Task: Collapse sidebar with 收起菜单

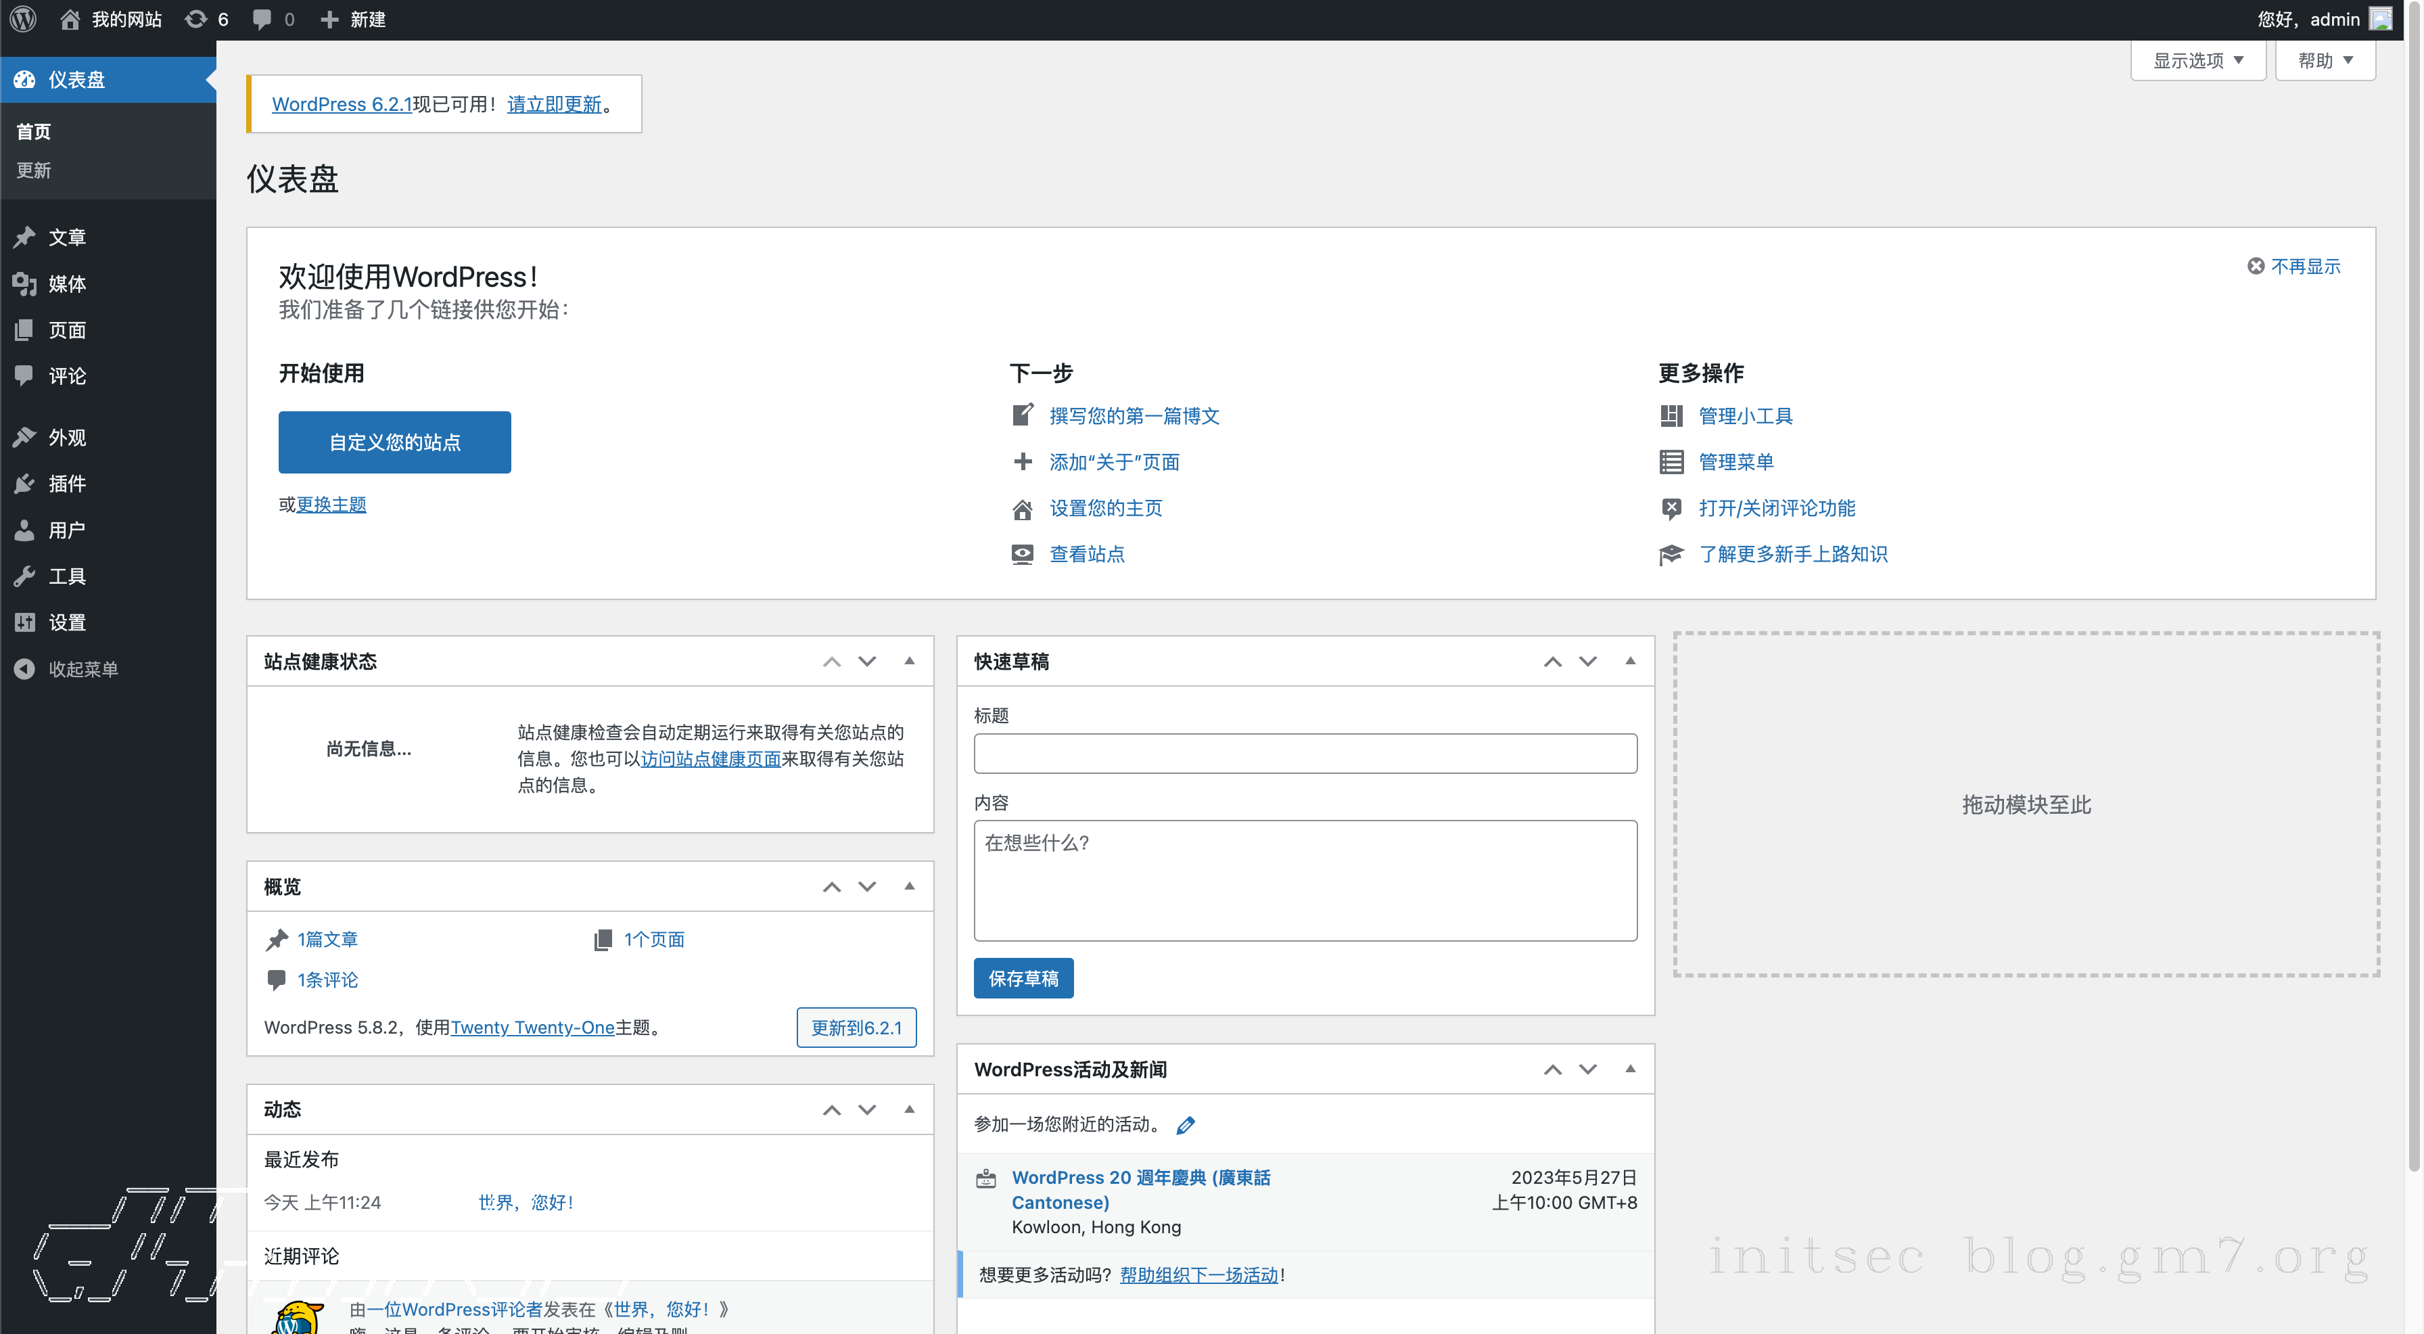Action: [82, 668]
